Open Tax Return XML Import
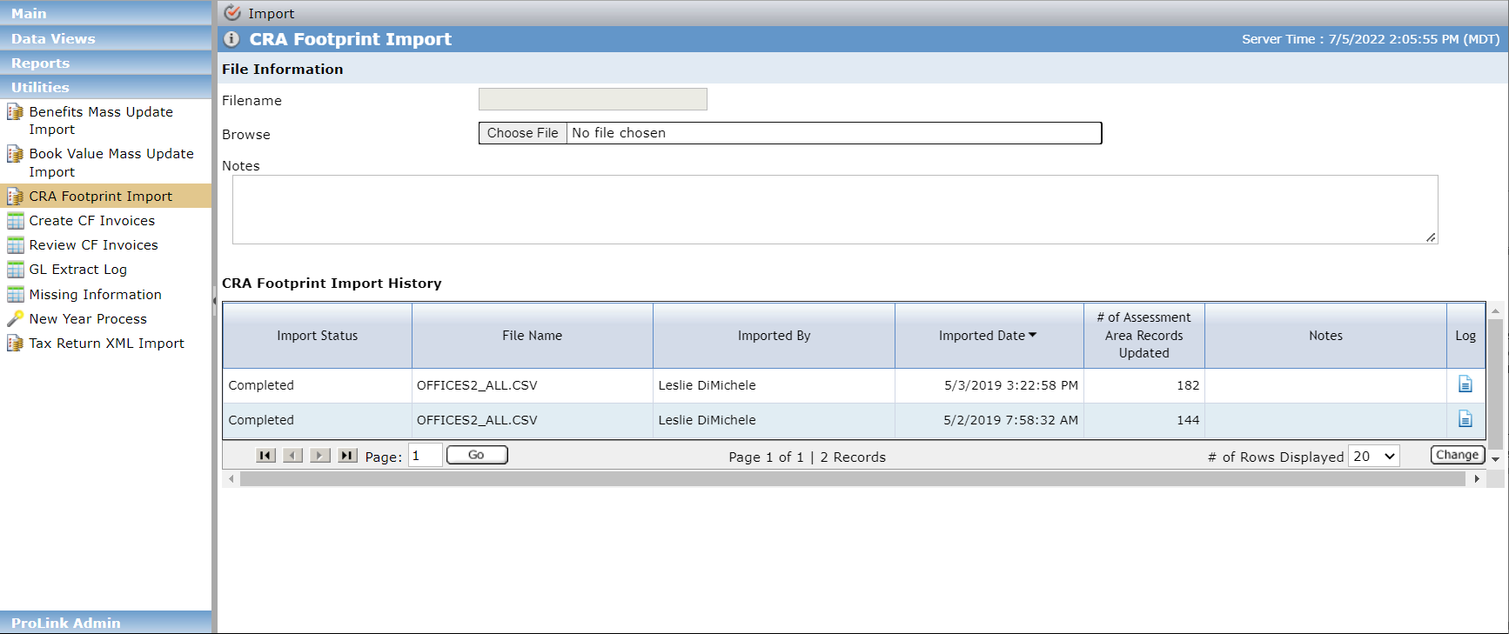This screenshot has height=634, width=1509. (x=107, y=344)
